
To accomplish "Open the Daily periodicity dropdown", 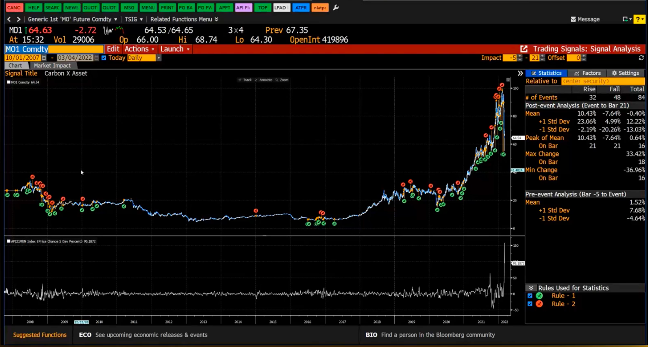I will pos(144,58).
